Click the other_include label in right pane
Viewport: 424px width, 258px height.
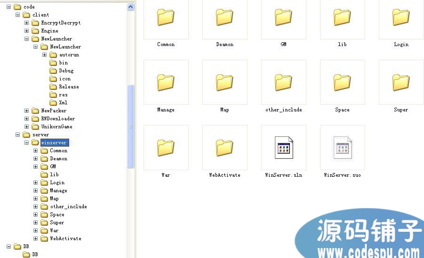[284, 109]
